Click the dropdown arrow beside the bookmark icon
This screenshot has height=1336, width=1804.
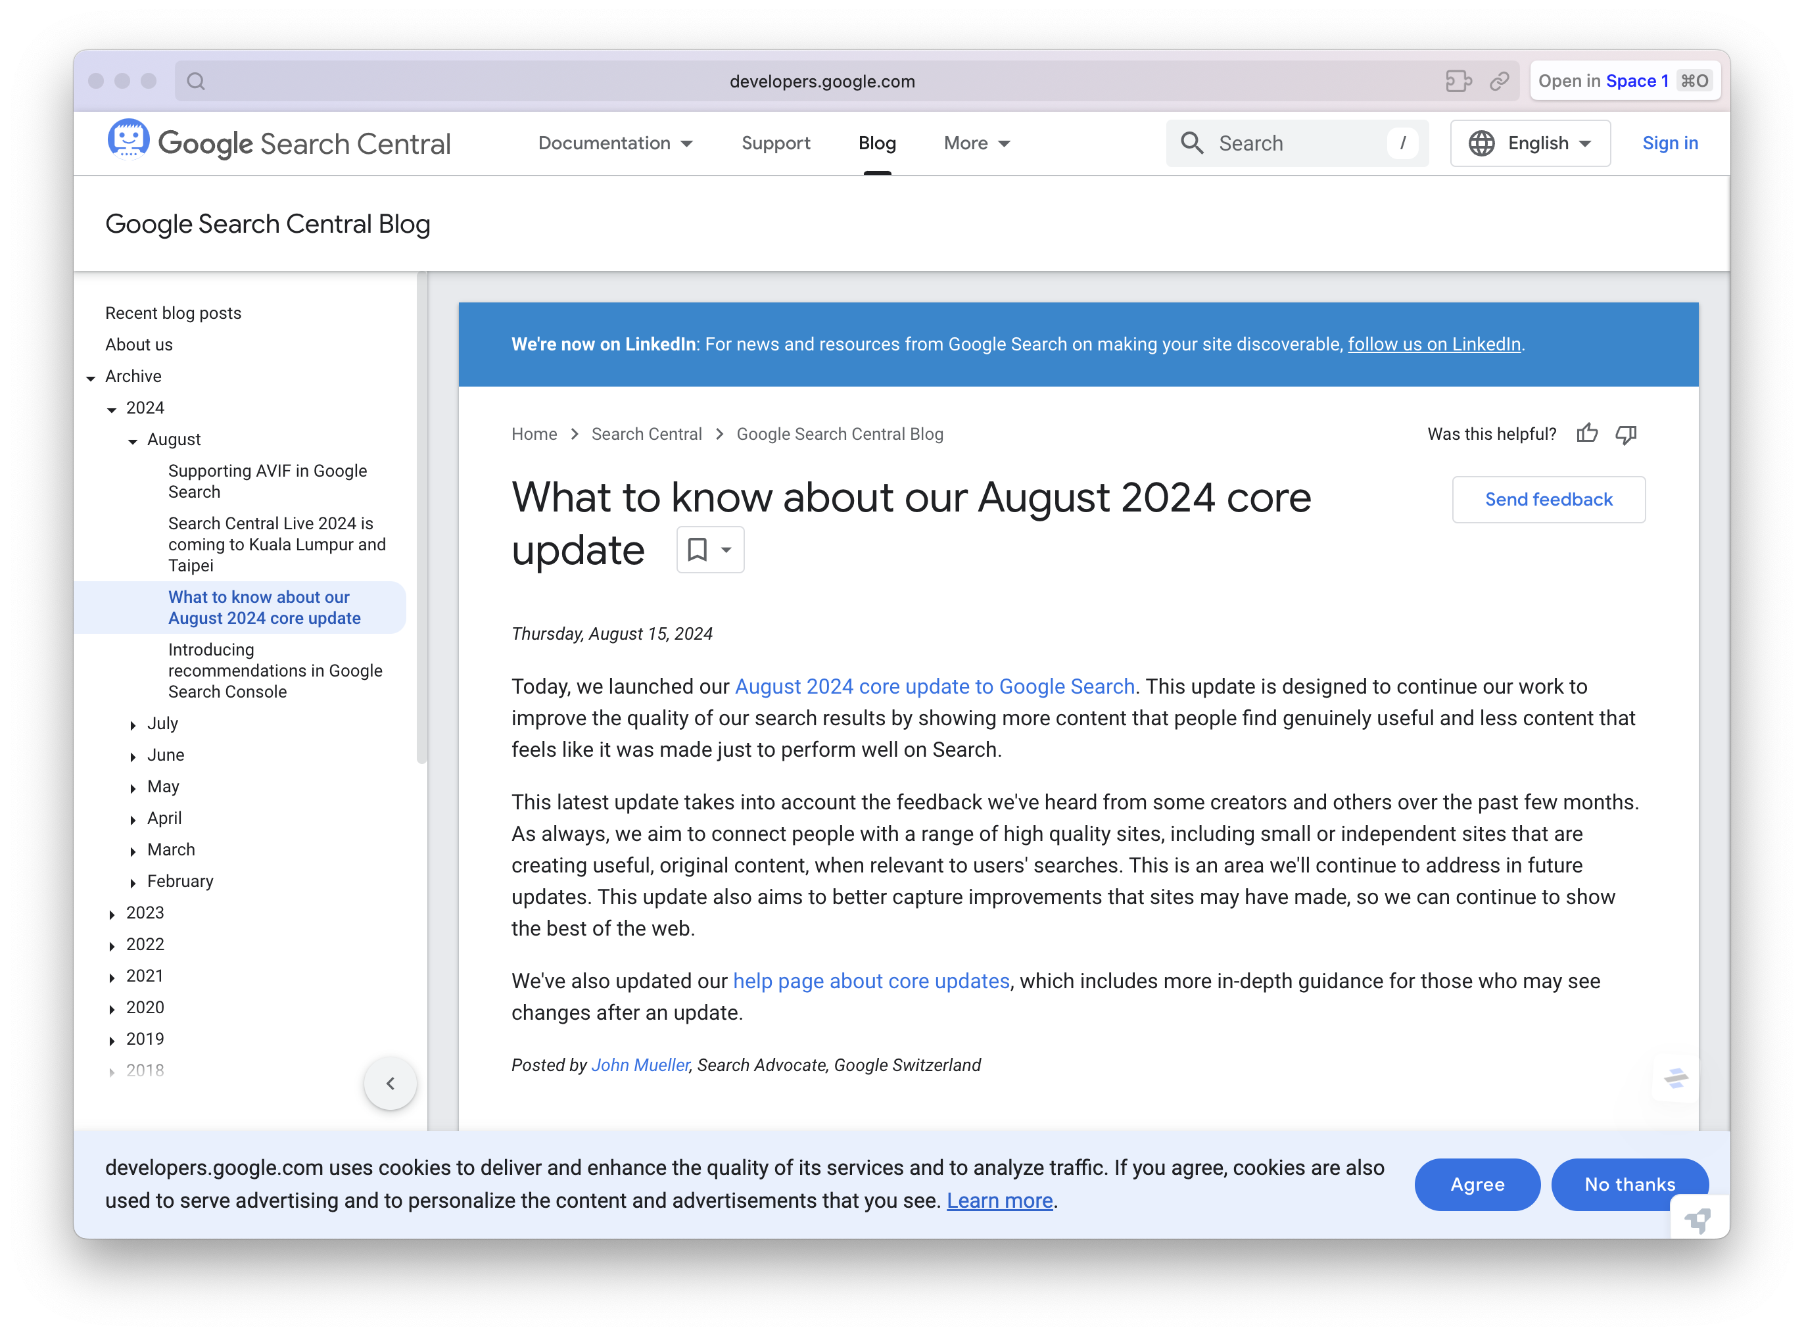click(x=726, y=550)
